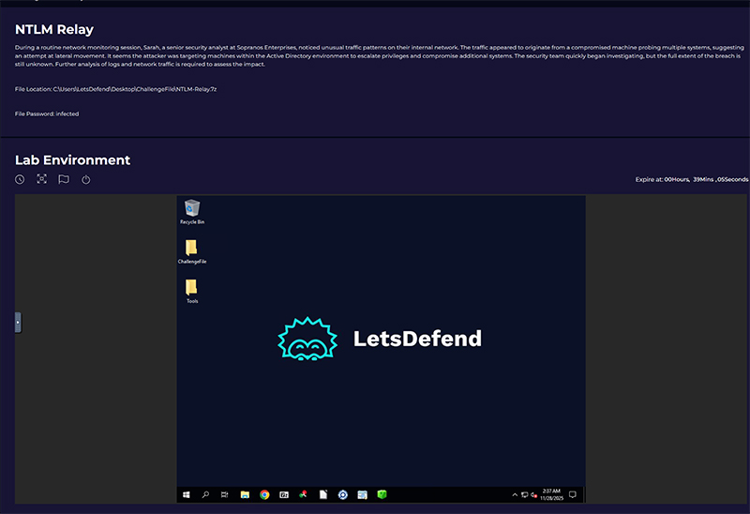Screen dimensions: 750x514
Task: Click the Windows Start button
Action: (186, 494)
